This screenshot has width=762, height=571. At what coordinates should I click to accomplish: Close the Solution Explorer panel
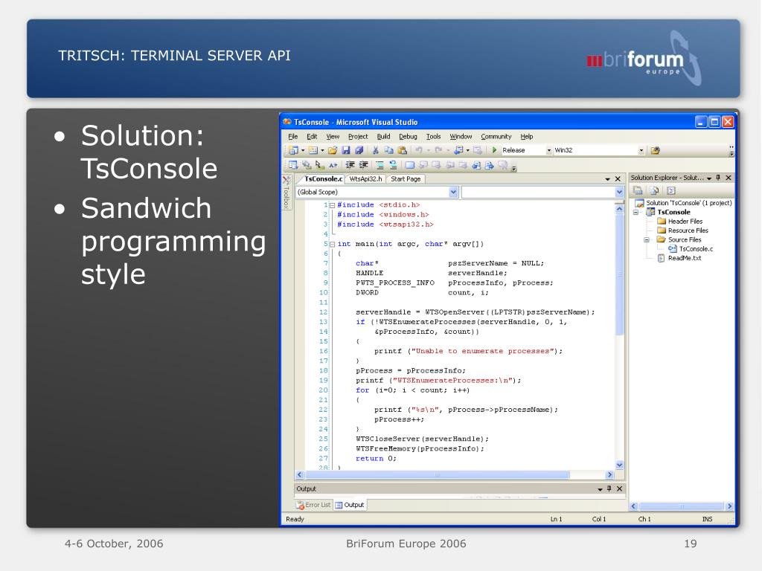[729, 178]
